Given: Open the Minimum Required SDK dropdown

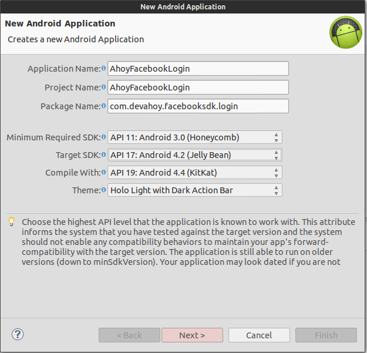Looking at the screenshot, I should point(195,137).
